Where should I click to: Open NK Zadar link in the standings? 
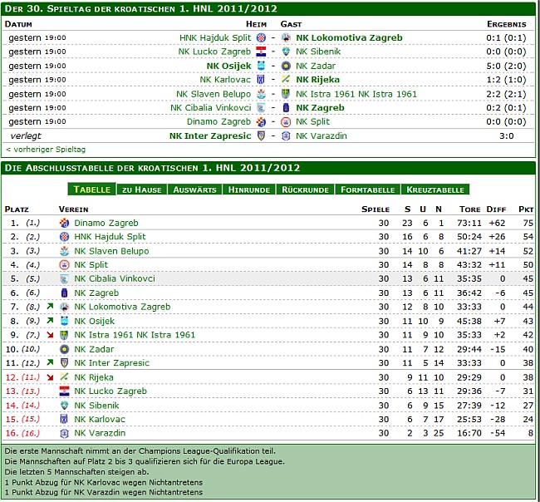click(94, 349)
